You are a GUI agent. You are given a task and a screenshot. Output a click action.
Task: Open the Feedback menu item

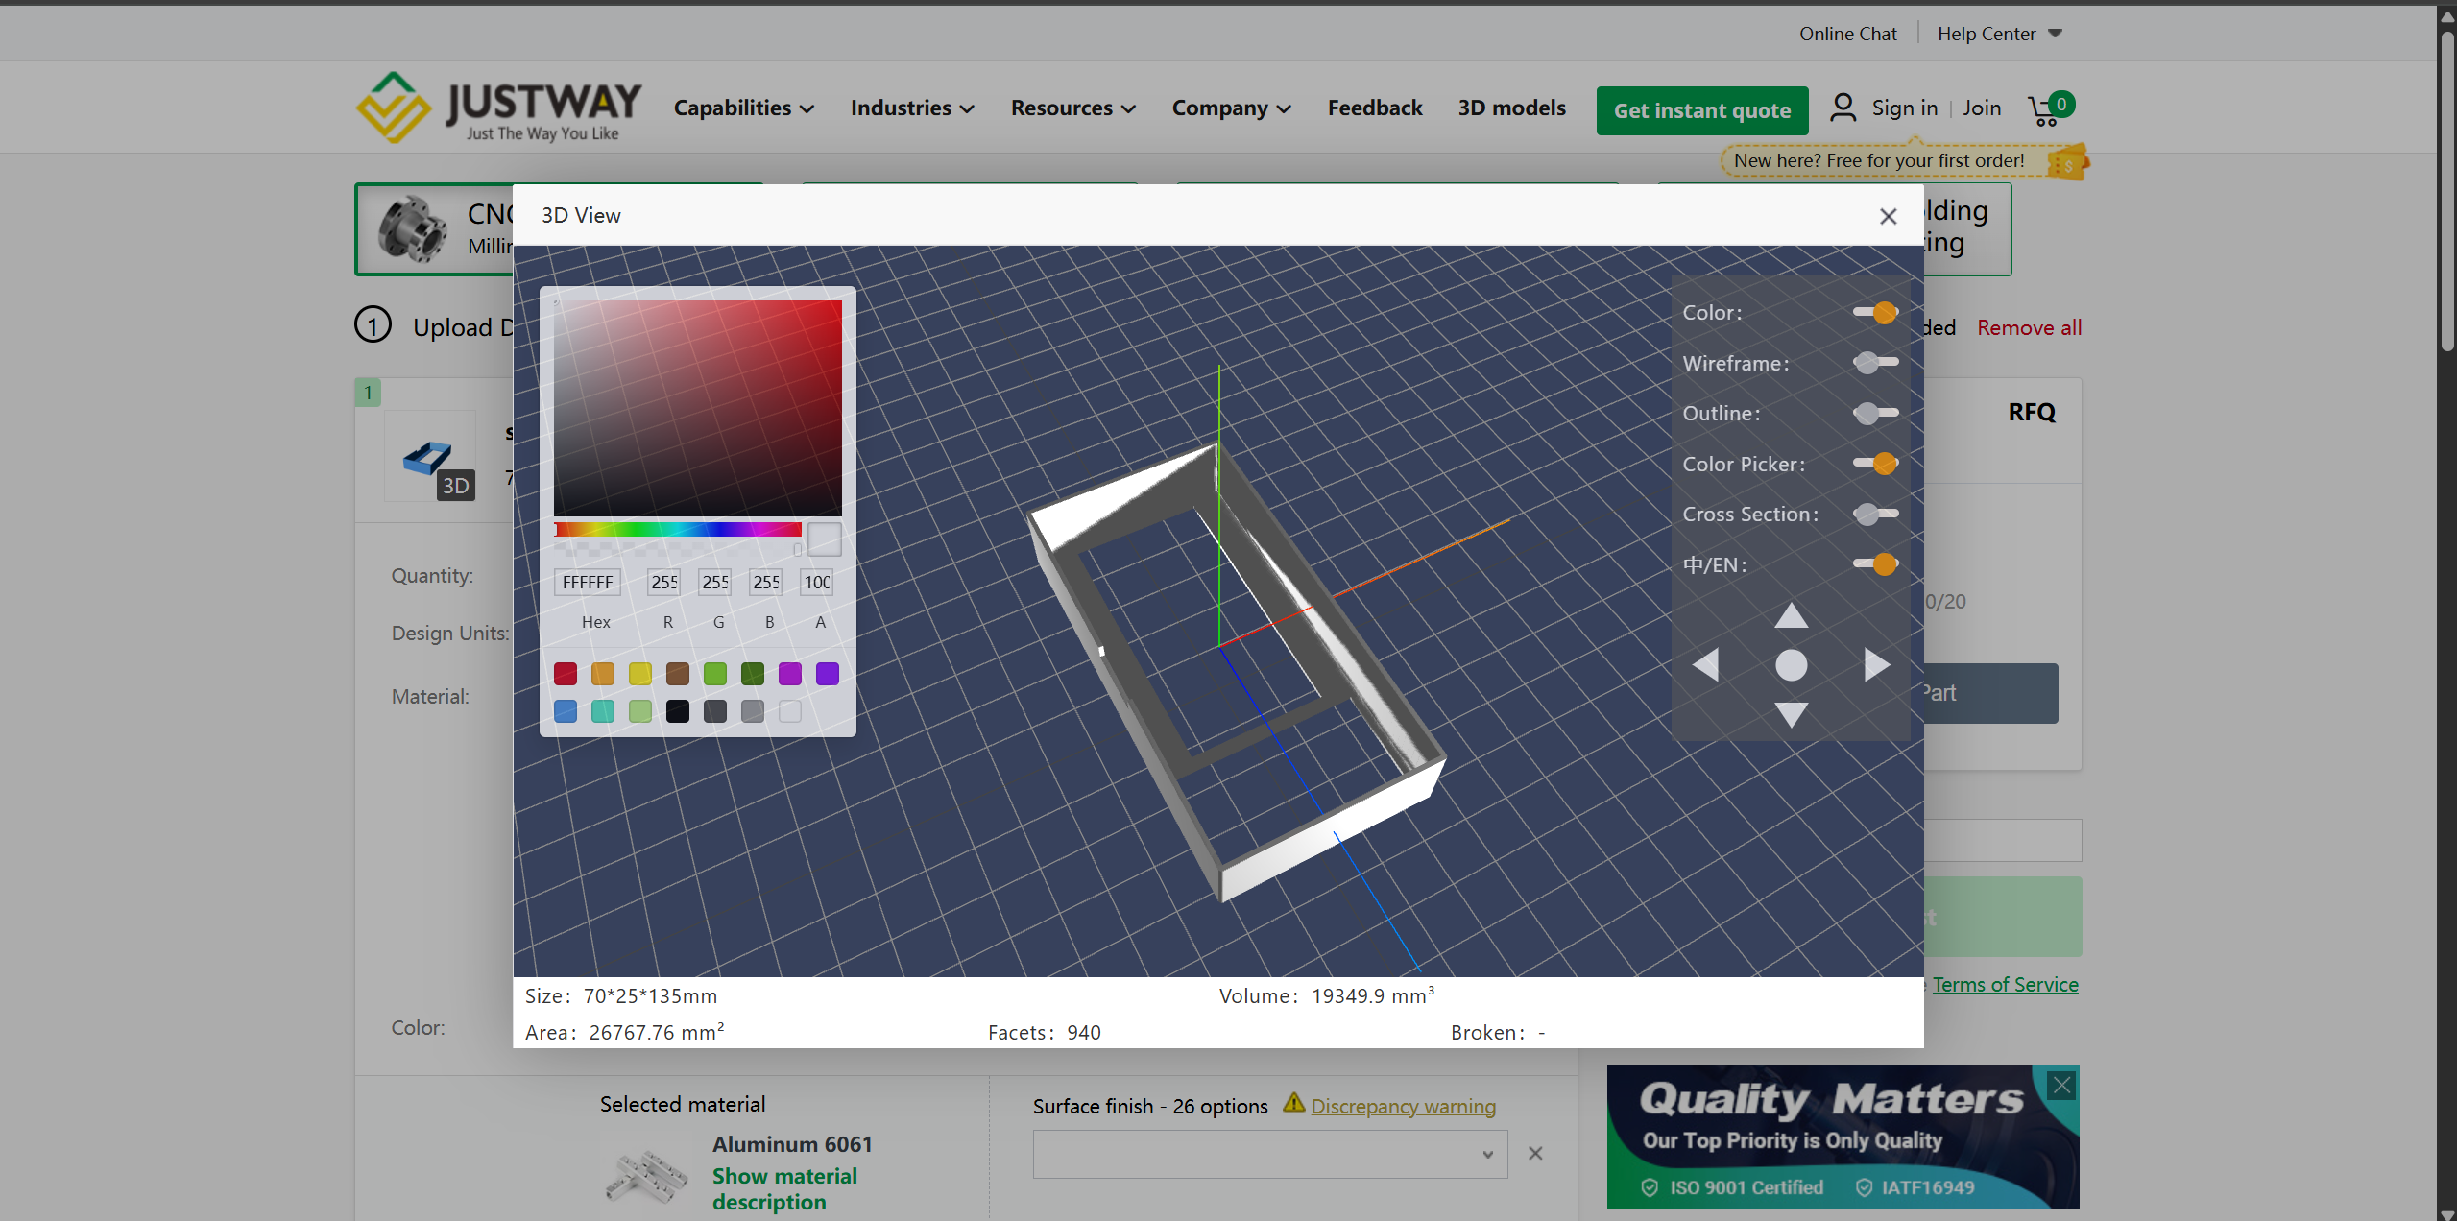tap(1374, 108)
